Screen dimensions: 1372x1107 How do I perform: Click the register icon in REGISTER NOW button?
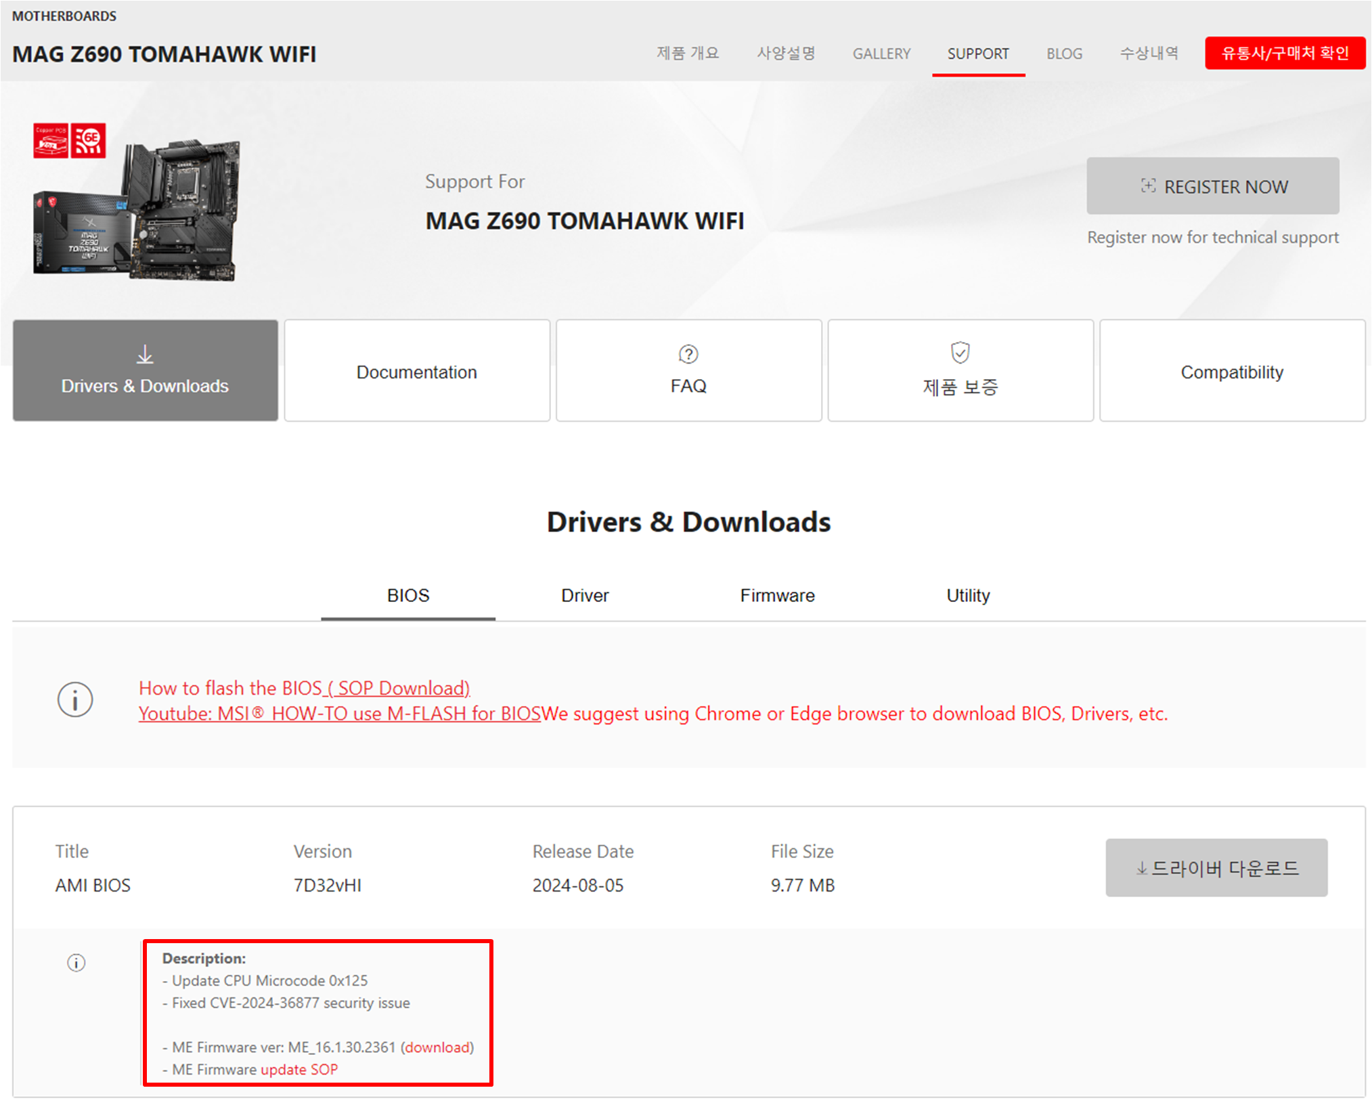click(x=1148, y=186)
